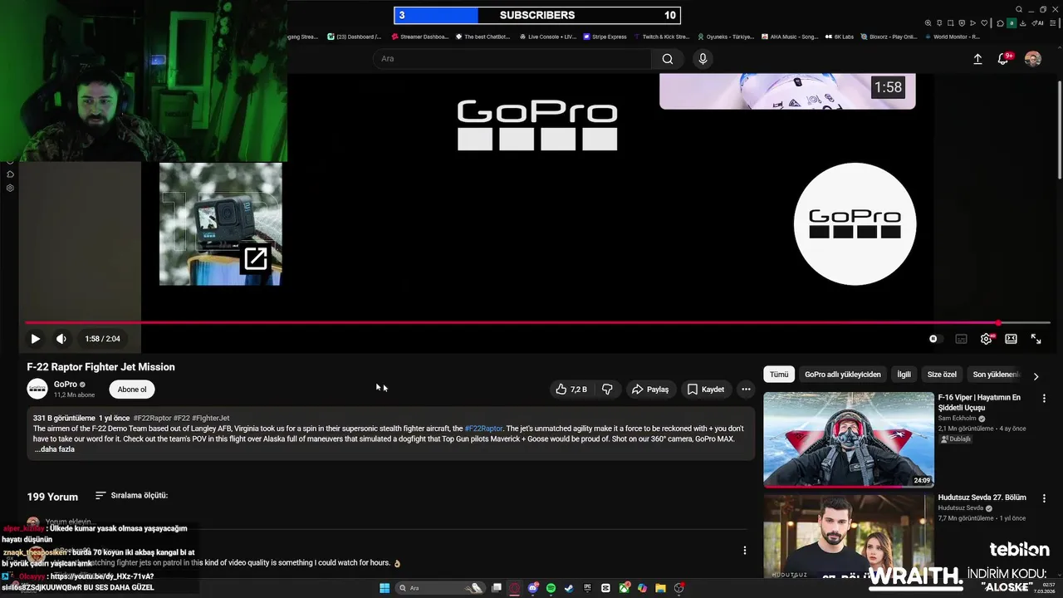Viewport: 1063px width, 598px height.
Task: Click end-screen round GoPro channel logo
Action: [855, 224]
